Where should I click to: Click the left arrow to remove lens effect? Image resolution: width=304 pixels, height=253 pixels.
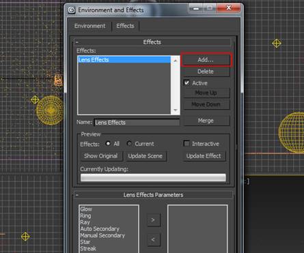tap(154, 239)
